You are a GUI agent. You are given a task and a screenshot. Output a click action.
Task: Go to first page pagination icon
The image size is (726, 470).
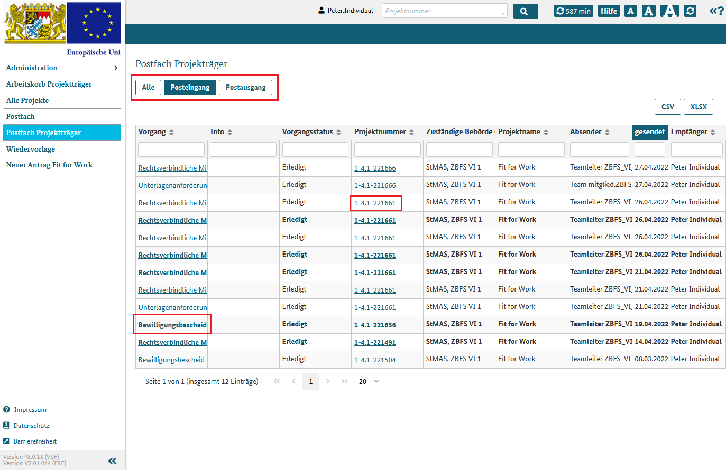pyautogui.click(x=277, y=381)
